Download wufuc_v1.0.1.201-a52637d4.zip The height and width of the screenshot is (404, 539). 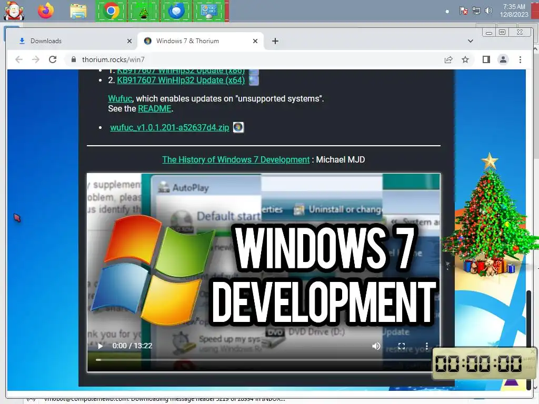click(169, 127)
